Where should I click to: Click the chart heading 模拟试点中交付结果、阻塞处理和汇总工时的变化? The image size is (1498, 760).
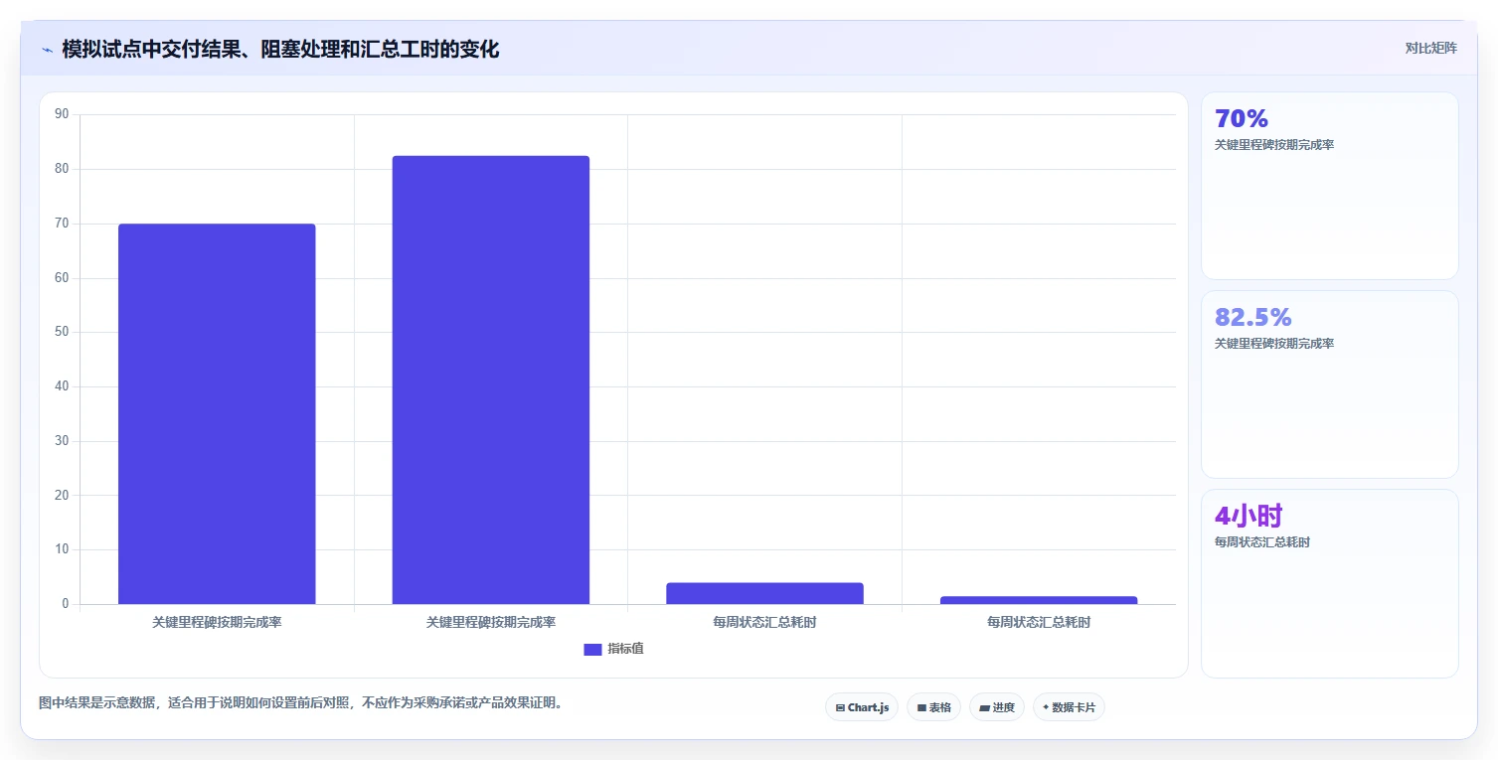(x=280, y=50)
